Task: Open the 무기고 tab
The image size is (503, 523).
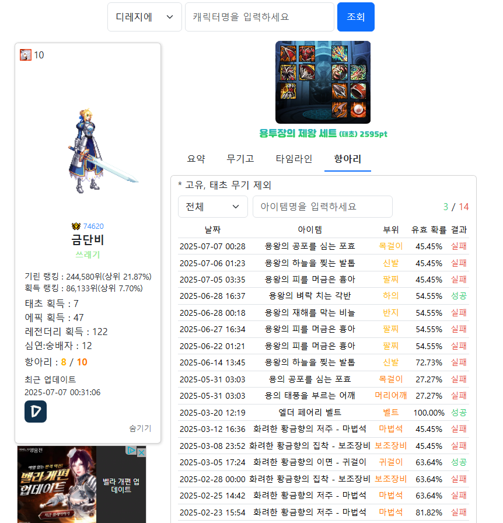Action: tap(240, 159)
